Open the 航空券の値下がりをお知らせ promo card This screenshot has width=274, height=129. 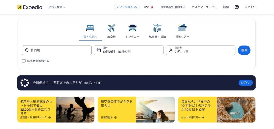pos(136,110)
